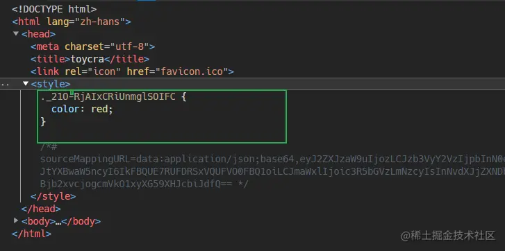Select the html lang zh-hans tag

click(72, 21)
